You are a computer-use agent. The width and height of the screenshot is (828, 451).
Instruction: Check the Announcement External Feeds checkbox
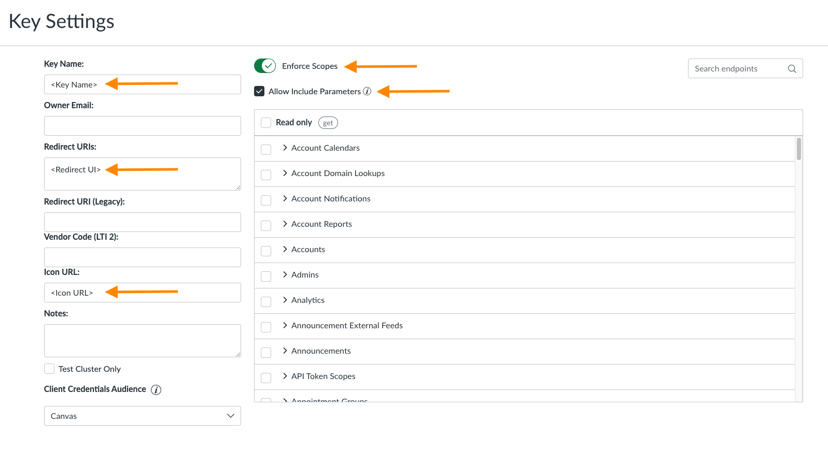pos(266,327)
